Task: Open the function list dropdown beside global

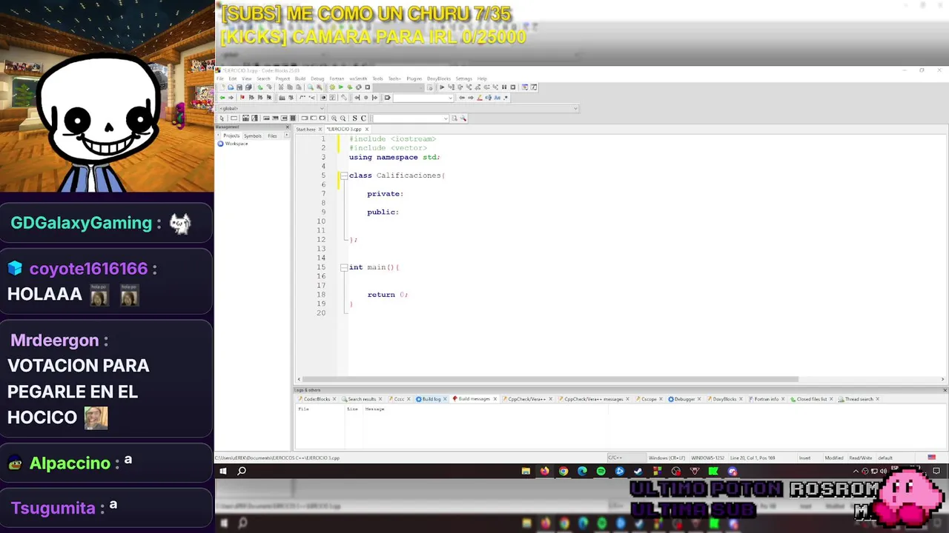Action: [452, 108]
